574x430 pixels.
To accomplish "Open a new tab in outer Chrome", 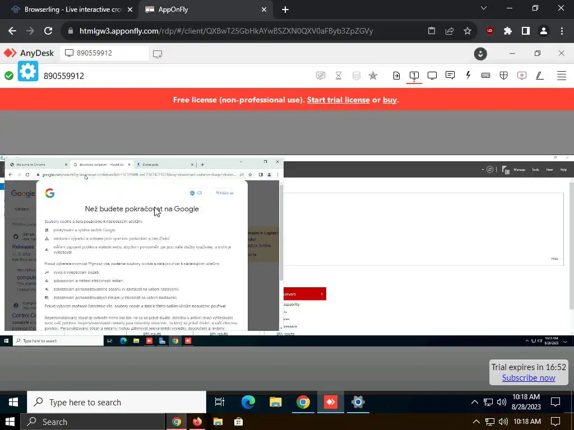I will pyautogui.click(x=285, y=10).
